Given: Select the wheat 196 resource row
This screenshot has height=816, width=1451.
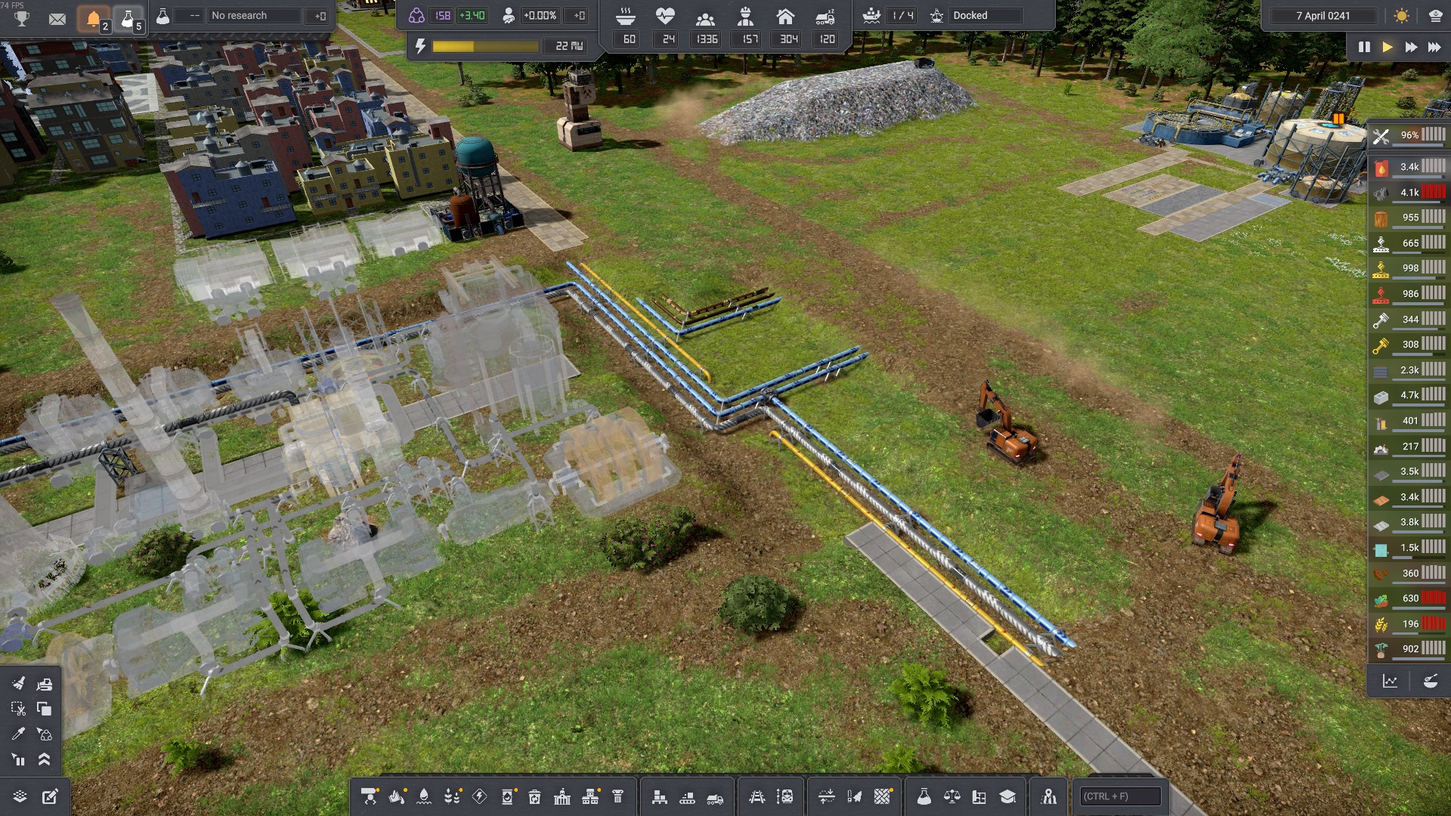Looking at the screenshot, I should 1409,624.
